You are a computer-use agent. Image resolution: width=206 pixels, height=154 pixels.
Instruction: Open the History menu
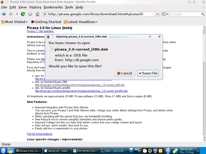pos(35,7)
